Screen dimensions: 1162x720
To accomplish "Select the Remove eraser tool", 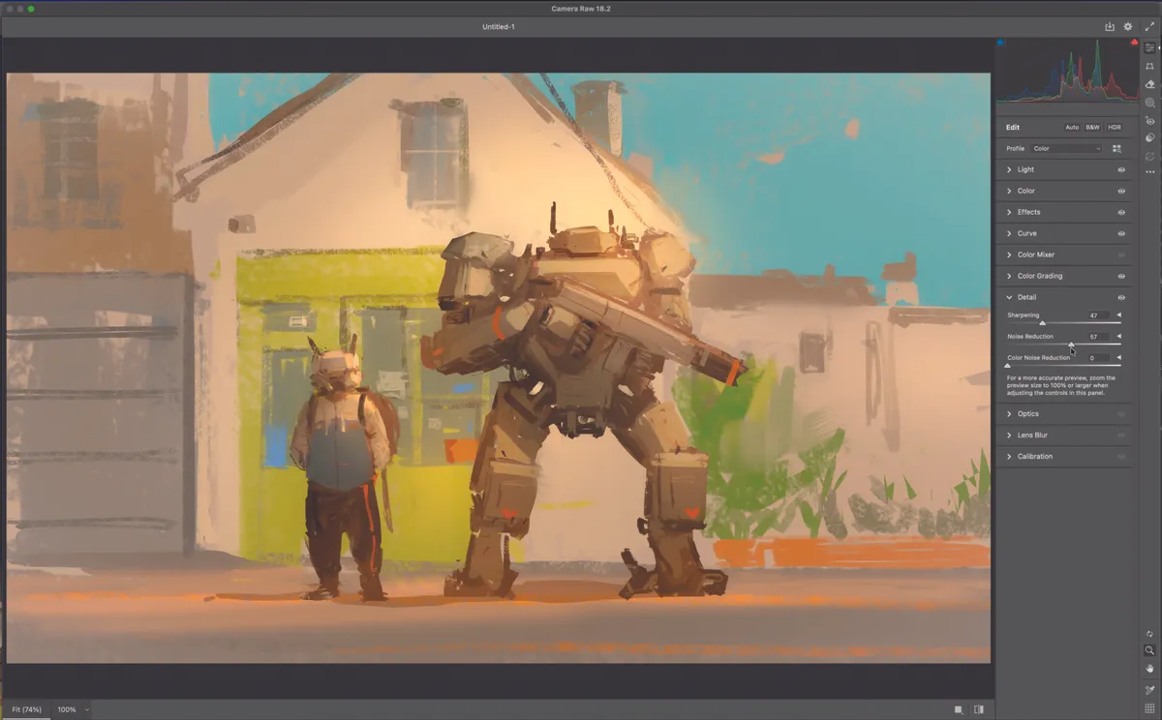I will tap(1149, 84).
